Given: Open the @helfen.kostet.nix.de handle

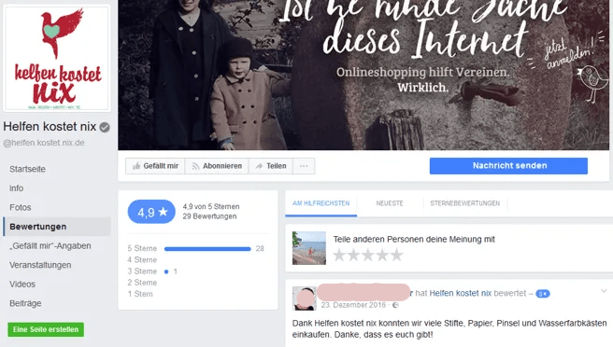Looking at the screenshot, I should click(x=44, y=143).
